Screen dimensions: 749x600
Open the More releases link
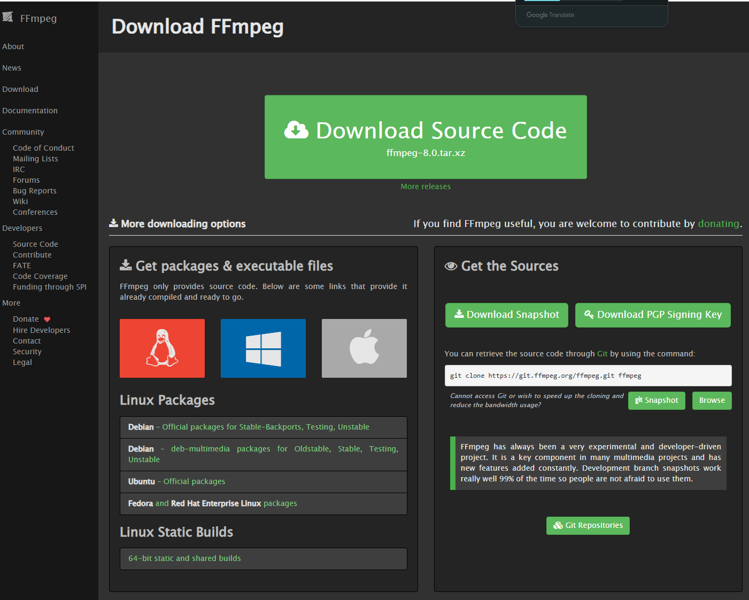pyautogui.click(x=426, y=186)
